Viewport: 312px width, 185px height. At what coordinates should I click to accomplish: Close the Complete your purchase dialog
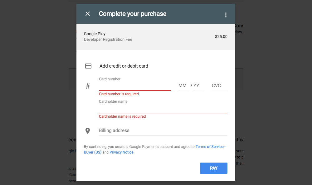click(x=88, y=14)
